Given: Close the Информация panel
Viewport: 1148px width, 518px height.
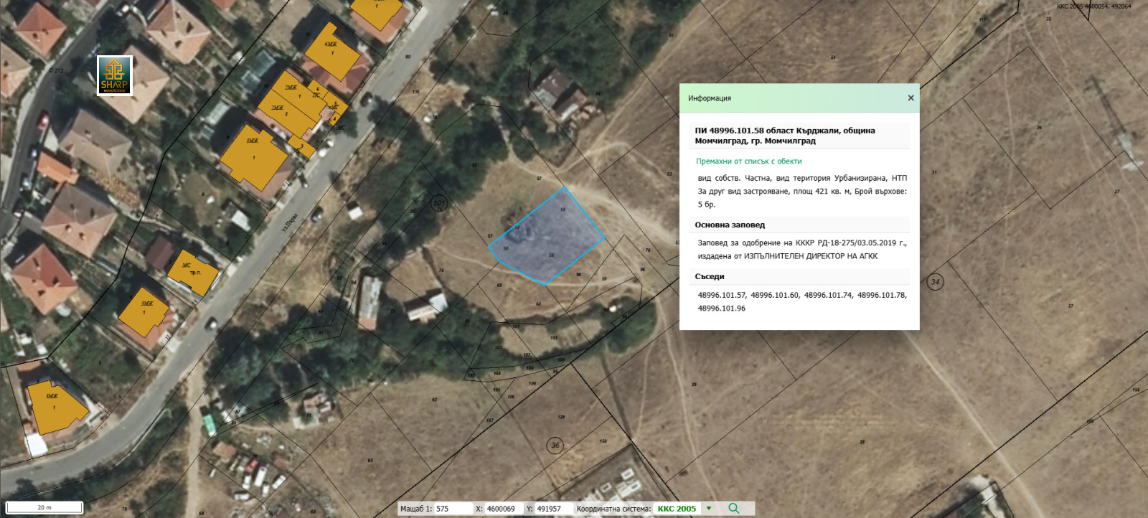Looking at the screenshot, I should 911,98.
